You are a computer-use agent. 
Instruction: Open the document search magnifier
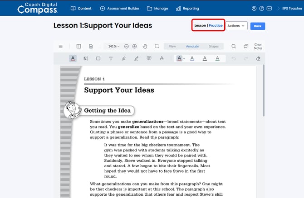pos(234,46)
